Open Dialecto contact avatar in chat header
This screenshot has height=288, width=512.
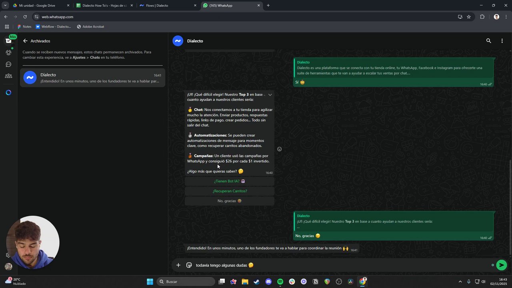click(x=178, y=41)
